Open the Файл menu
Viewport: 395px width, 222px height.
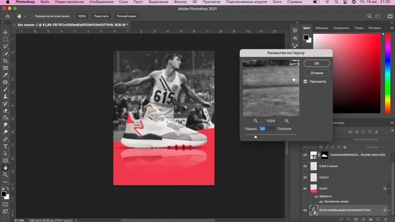coord(45,2)
